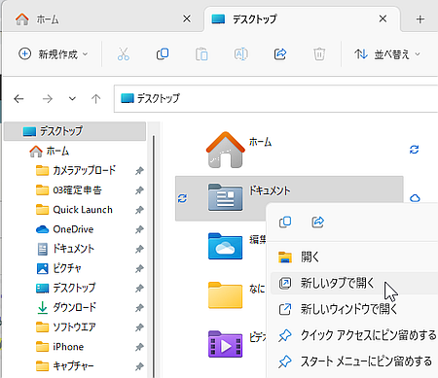This screenshot has width=438, height=378.
Task: Select the purple ビデオ folder icon
Action: click(x=225, y=344)
